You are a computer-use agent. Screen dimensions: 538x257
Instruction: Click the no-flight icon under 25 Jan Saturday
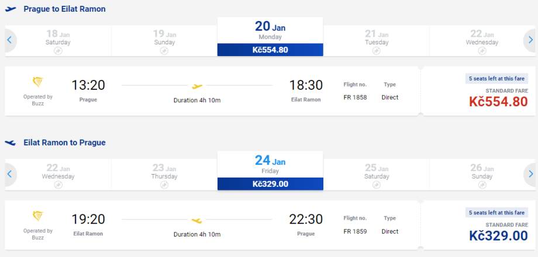(x=376, y=185)
